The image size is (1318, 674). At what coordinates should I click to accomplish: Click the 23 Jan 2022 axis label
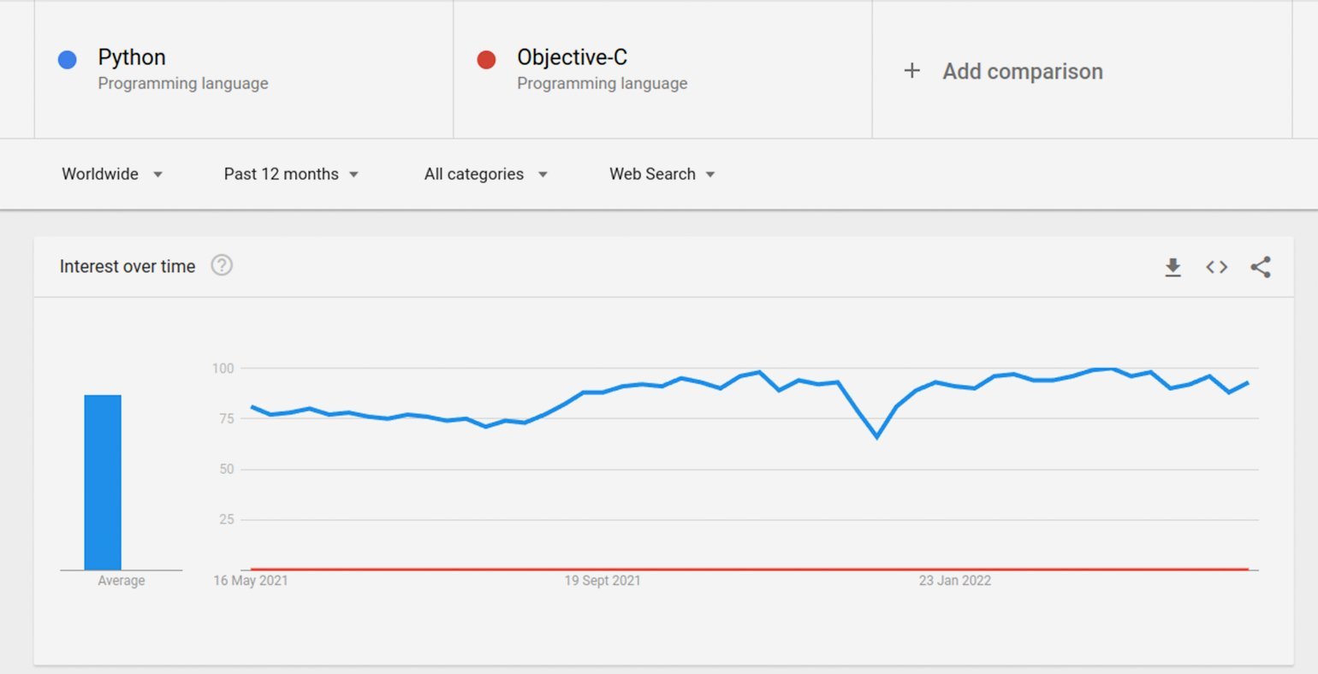(955, 581)
